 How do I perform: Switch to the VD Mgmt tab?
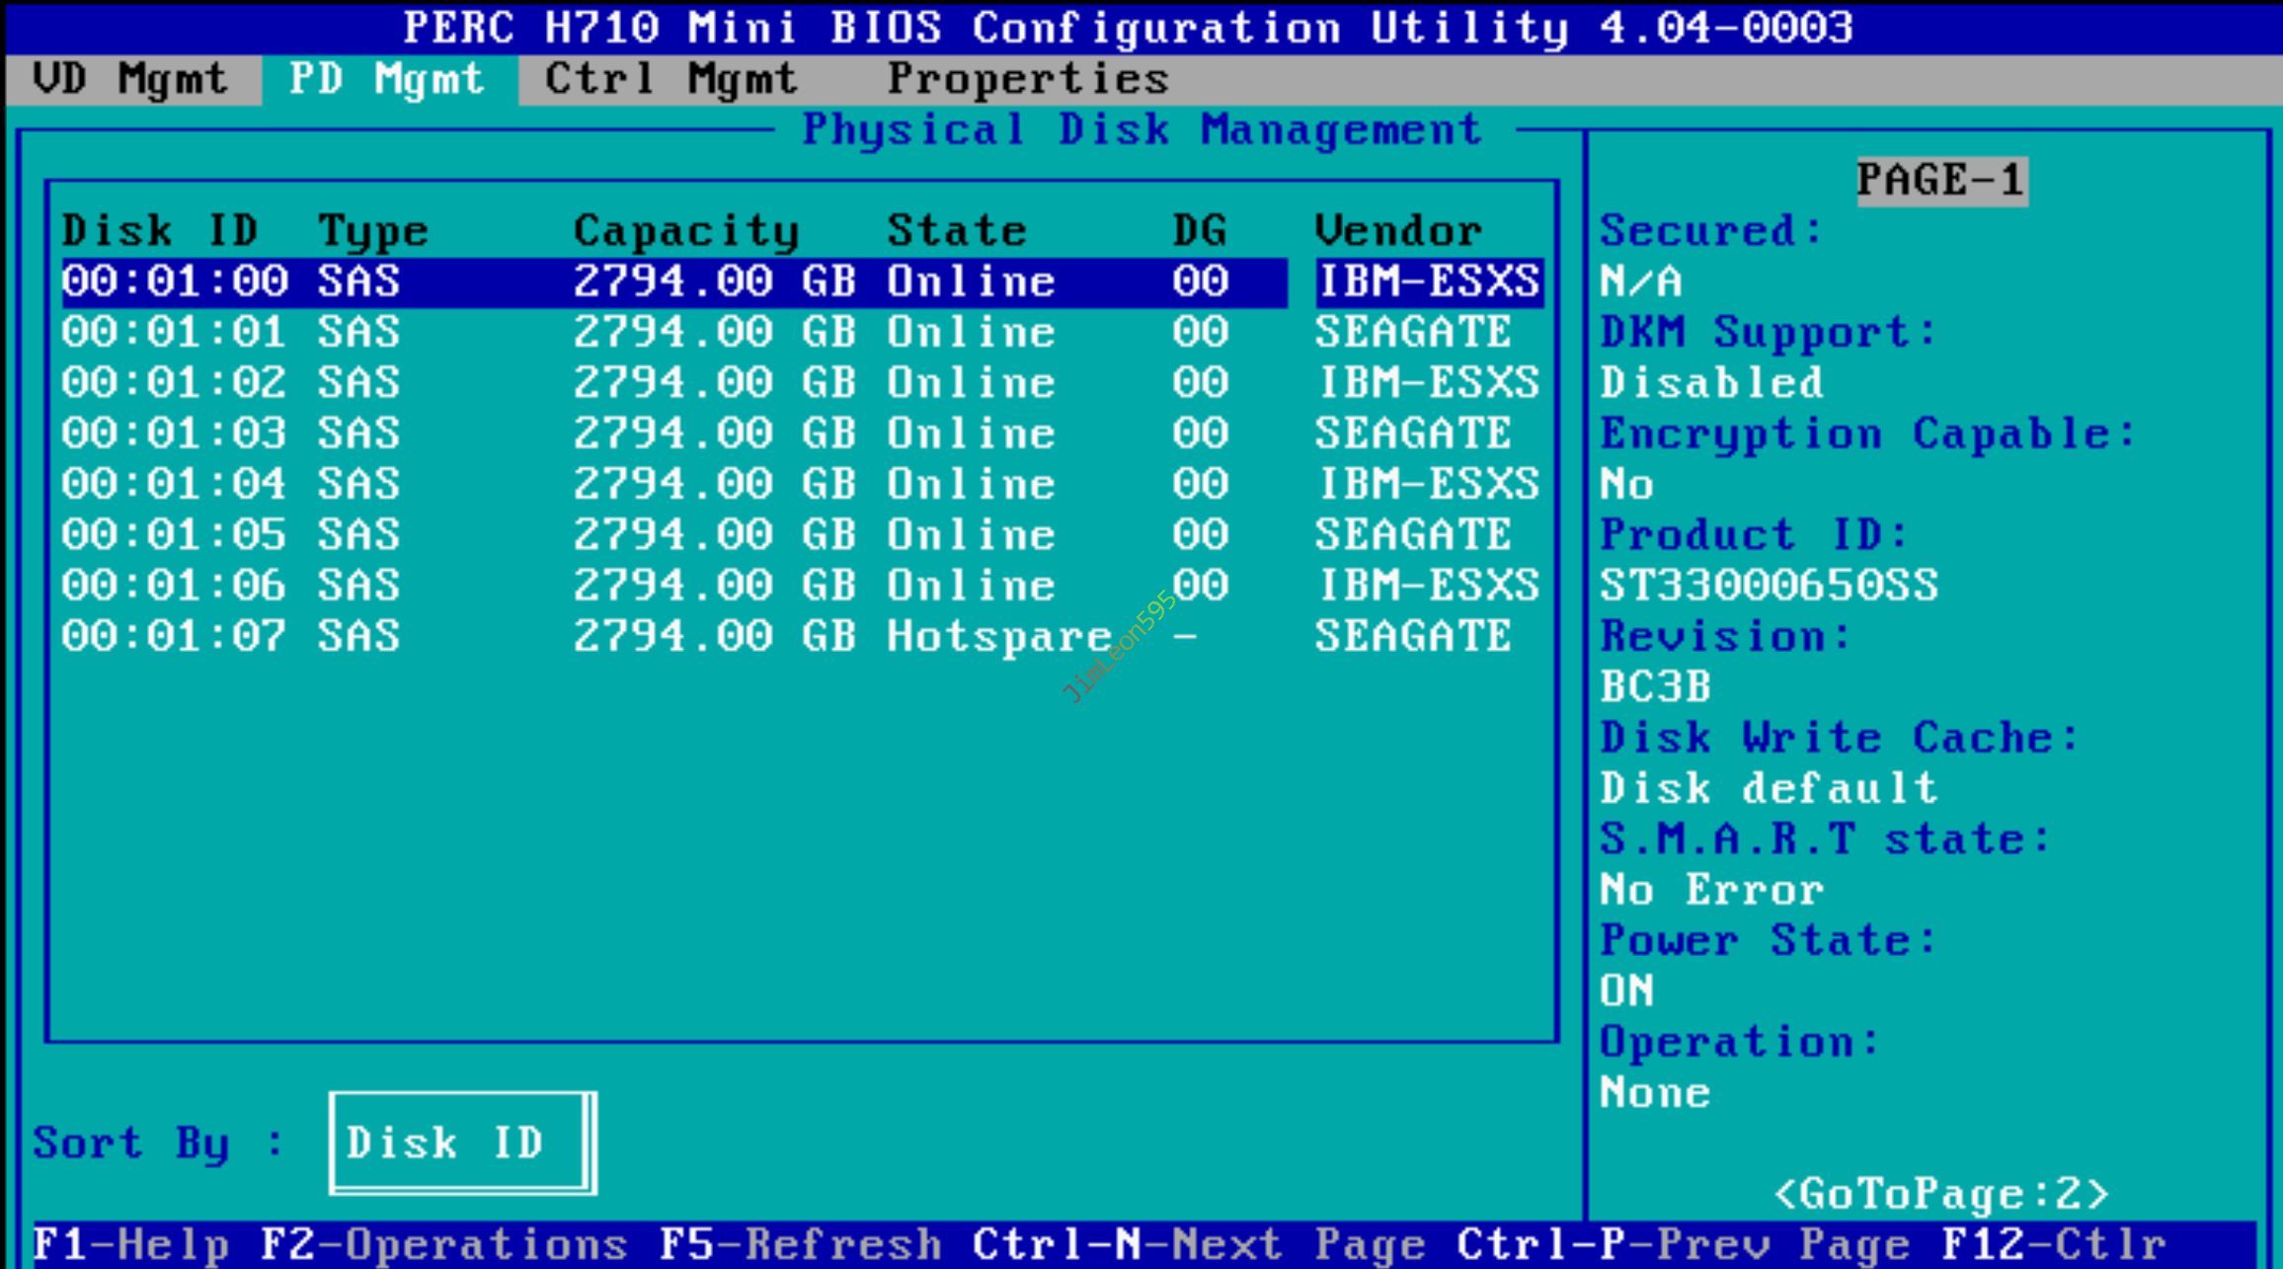[x=130, y=79]
